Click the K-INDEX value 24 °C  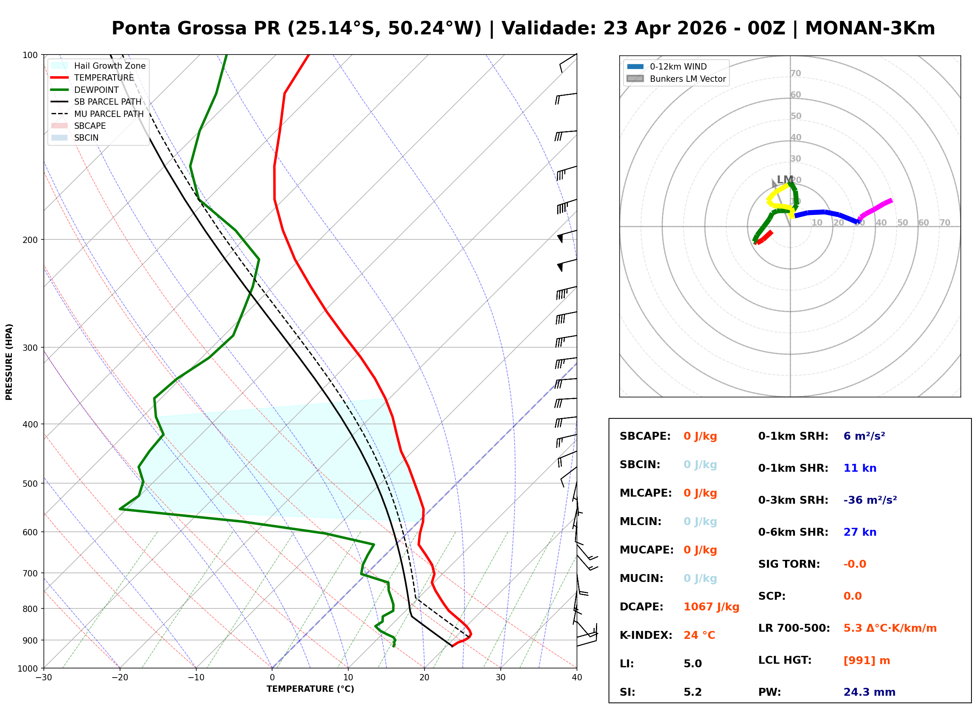[x=699, y=635]
